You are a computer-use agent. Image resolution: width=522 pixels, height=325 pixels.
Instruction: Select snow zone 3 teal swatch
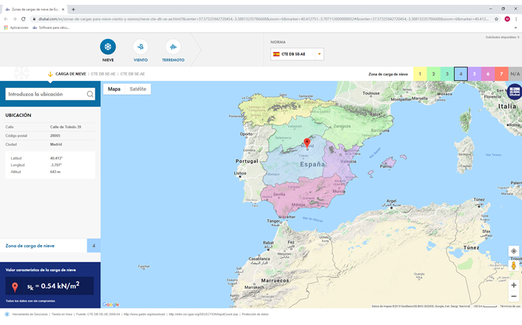447,74
